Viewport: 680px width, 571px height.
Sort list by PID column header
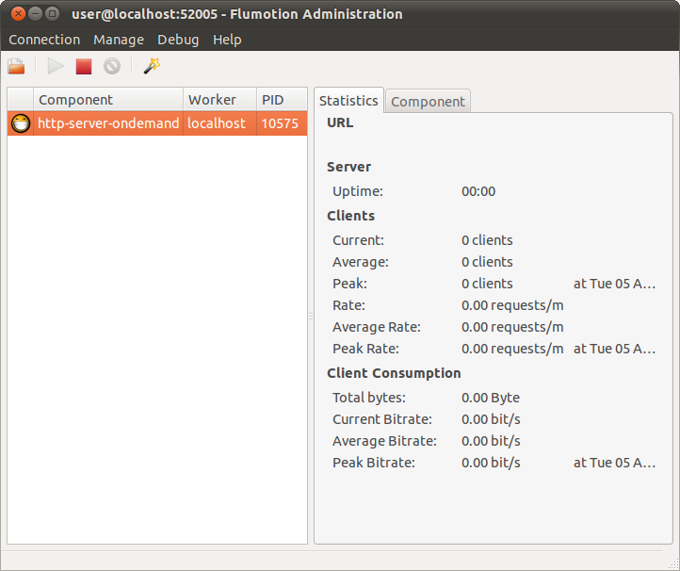281,100
